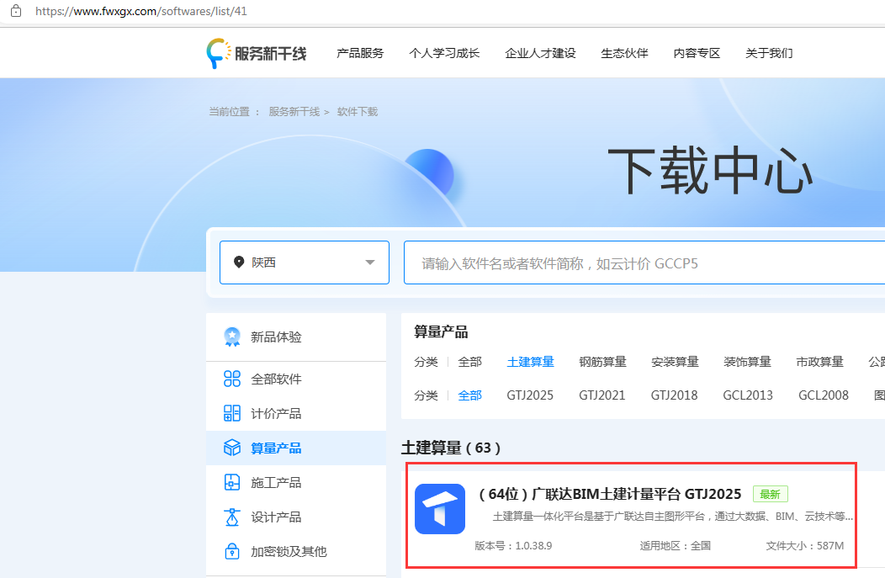Select the 土建算量 category filter
Viewport: 885px width, 578px height.
530,362
